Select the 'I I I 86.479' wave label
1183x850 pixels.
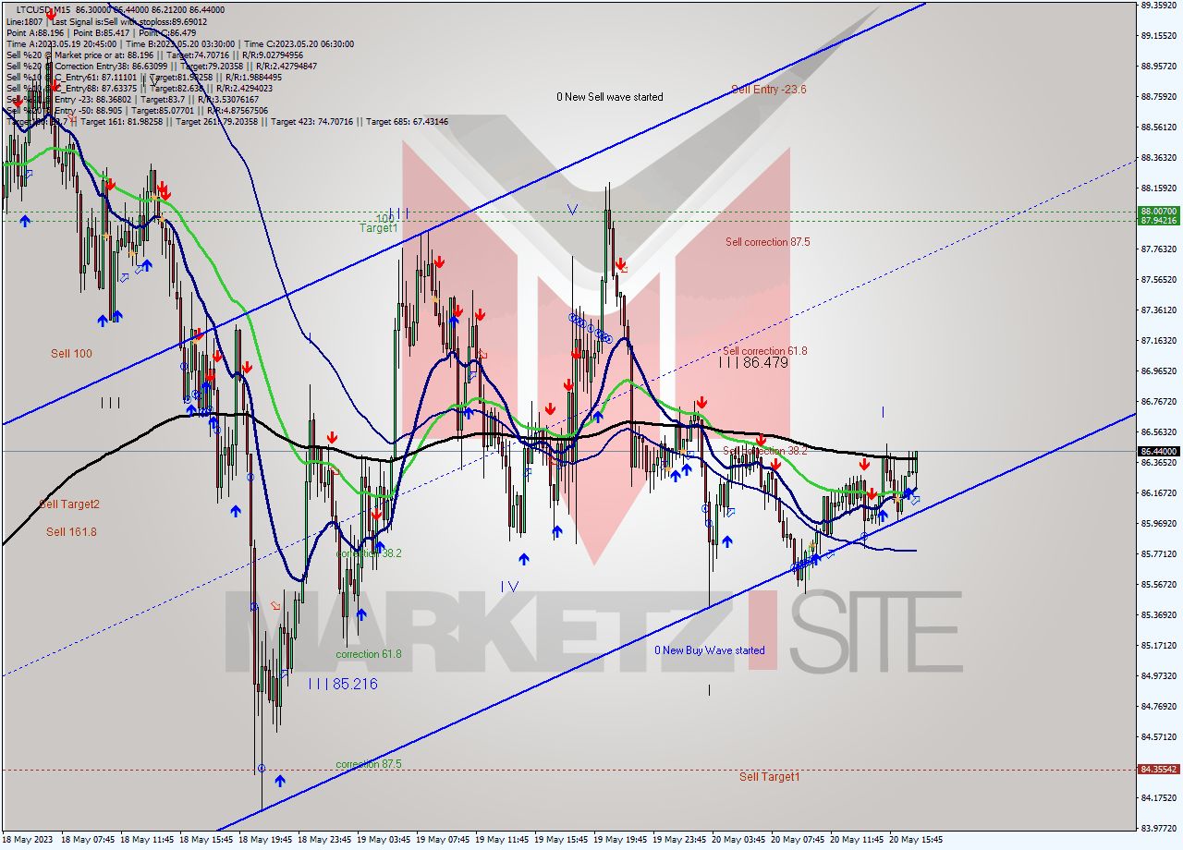[x=753, y=363]
